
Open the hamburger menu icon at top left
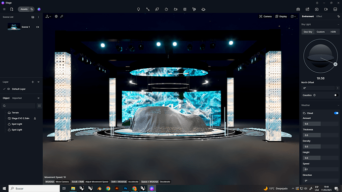4,9
